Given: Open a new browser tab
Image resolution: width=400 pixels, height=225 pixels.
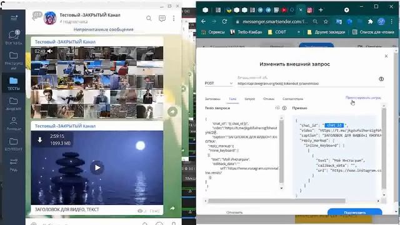Looking at the screenshot, I should (321, 10).
